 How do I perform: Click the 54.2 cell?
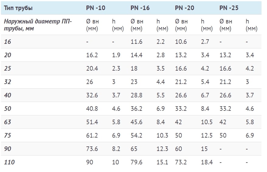click(136, 135)
